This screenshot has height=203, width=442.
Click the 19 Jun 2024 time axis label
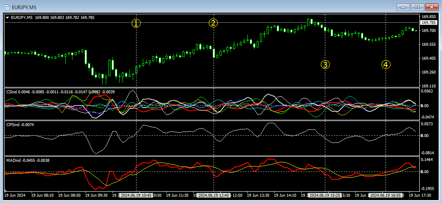pyautogui.click(x=16, y=195)
